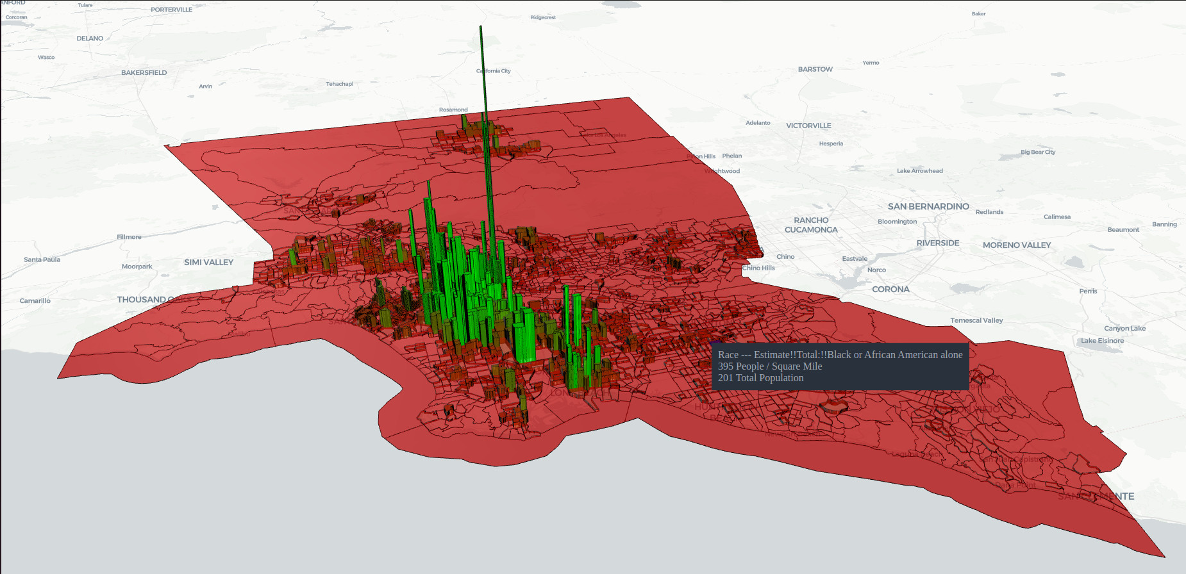Click the Barstow city label
This screenshot has width=1186, height=574.
click(815, 69)
